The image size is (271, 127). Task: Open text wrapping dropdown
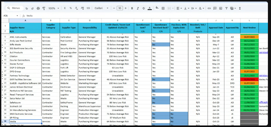coord(194,8)
